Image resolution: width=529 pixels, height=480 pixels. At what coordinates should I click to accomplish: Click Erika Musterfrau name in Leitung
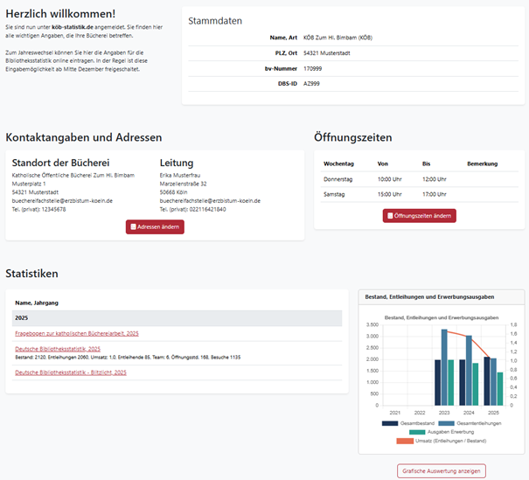(180, 176)
